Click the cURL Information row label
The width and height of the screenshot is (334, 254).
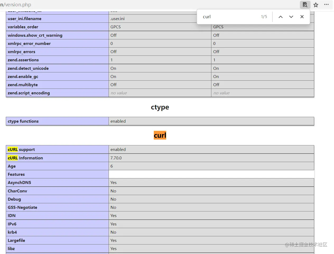[25, 158]
